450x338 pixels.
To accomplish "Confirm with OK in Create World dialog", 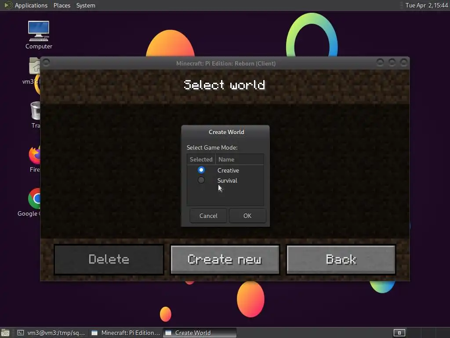I will tap(247, 216).
